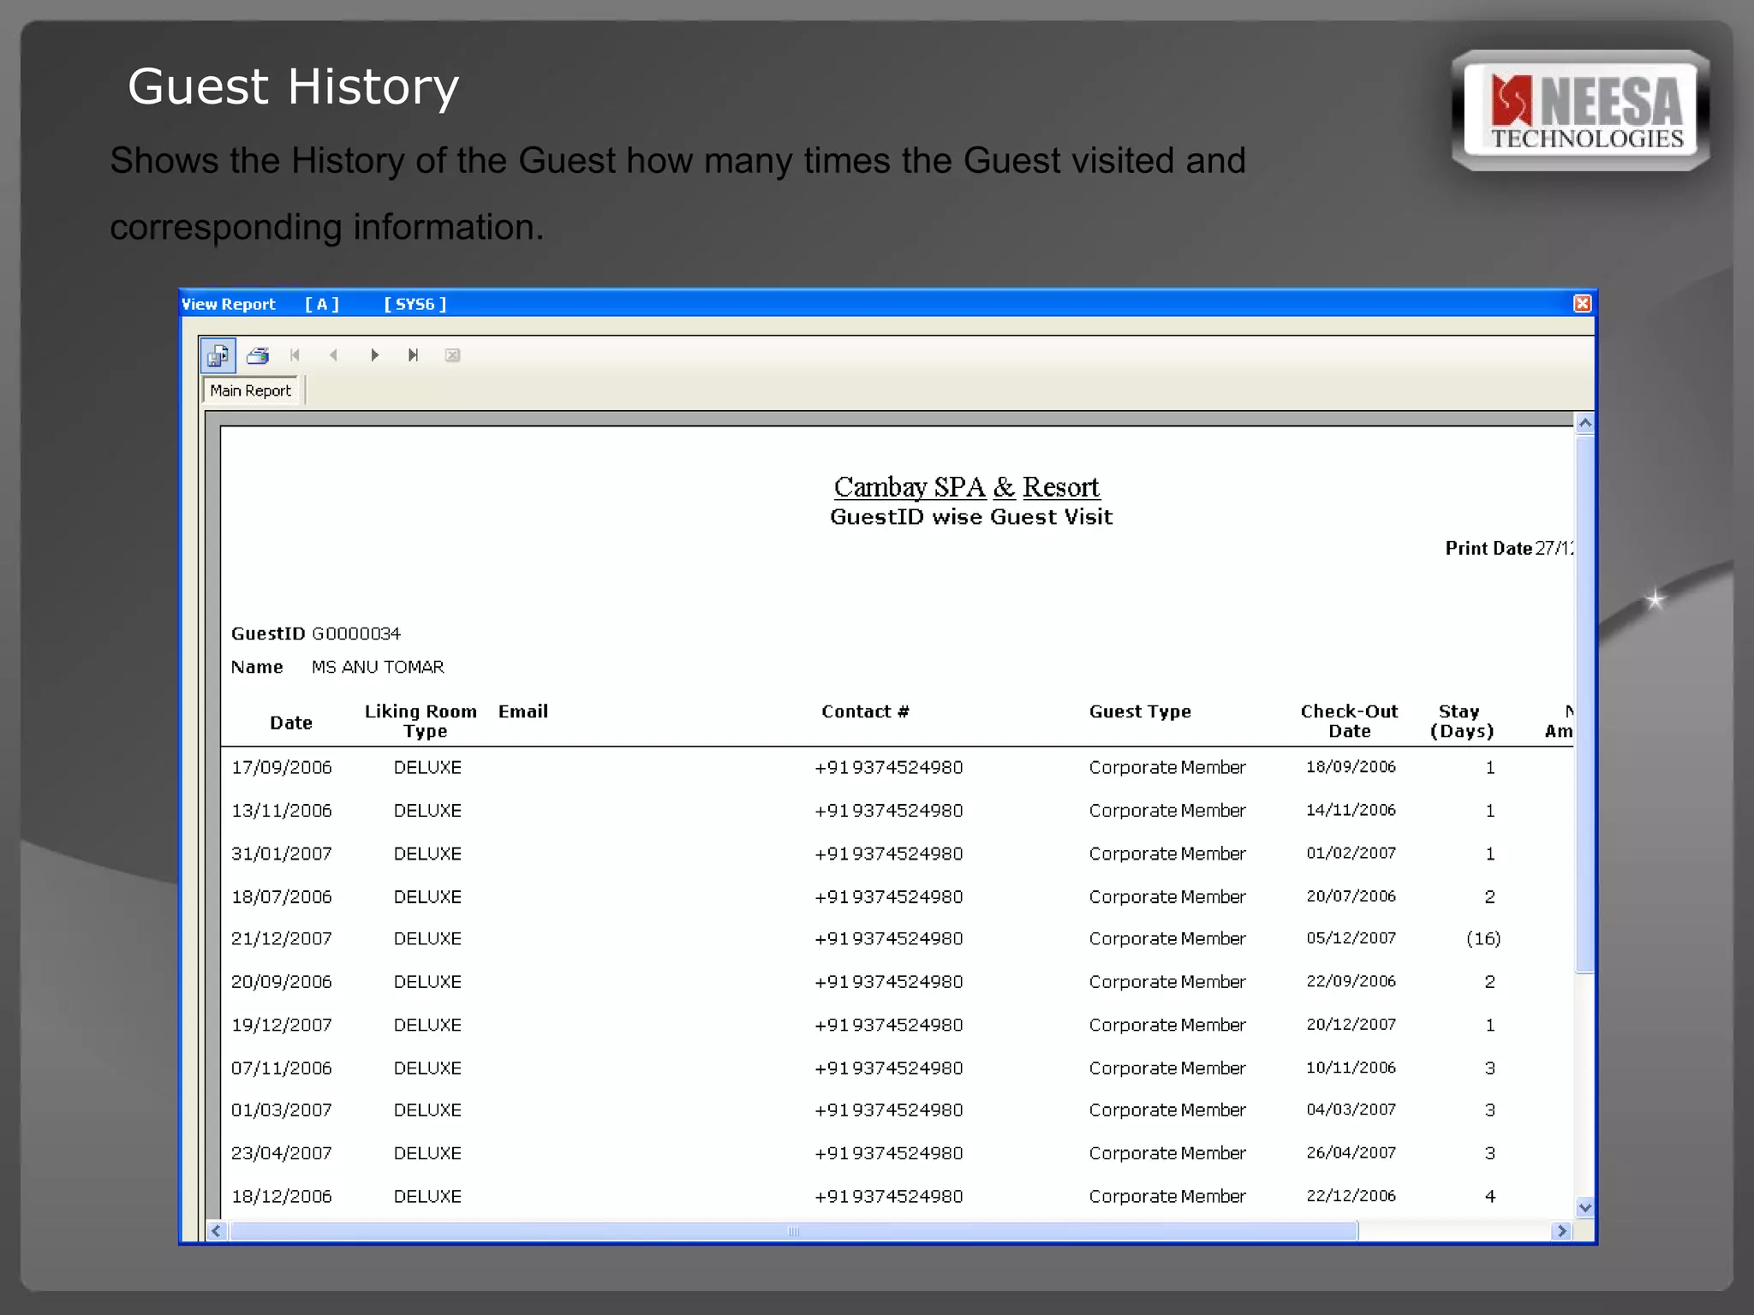
Task: Click the contact number in 13/11/2006 row
Action: coord(889,810)
